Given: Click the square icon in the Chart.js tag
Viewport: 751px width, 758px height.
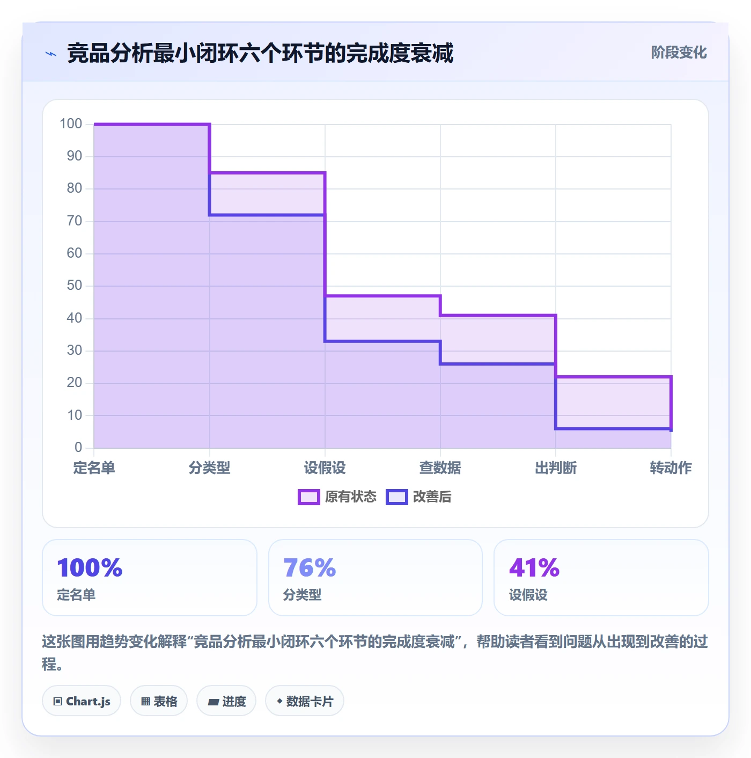Looking at the screenshot, I should (58, 702).
